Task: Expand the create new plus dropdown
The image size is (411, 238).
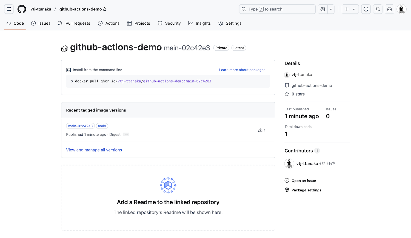Action: coord(350,9)
